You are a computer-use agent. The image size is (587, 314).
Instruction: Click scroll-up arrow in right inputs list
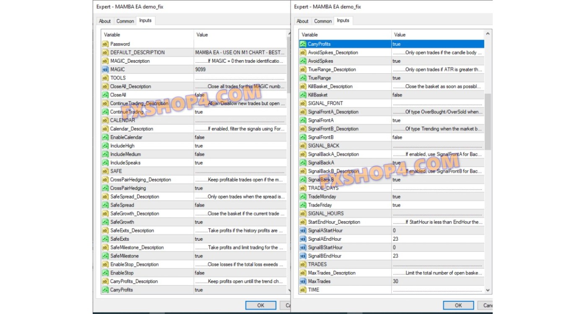pos(488,34)
